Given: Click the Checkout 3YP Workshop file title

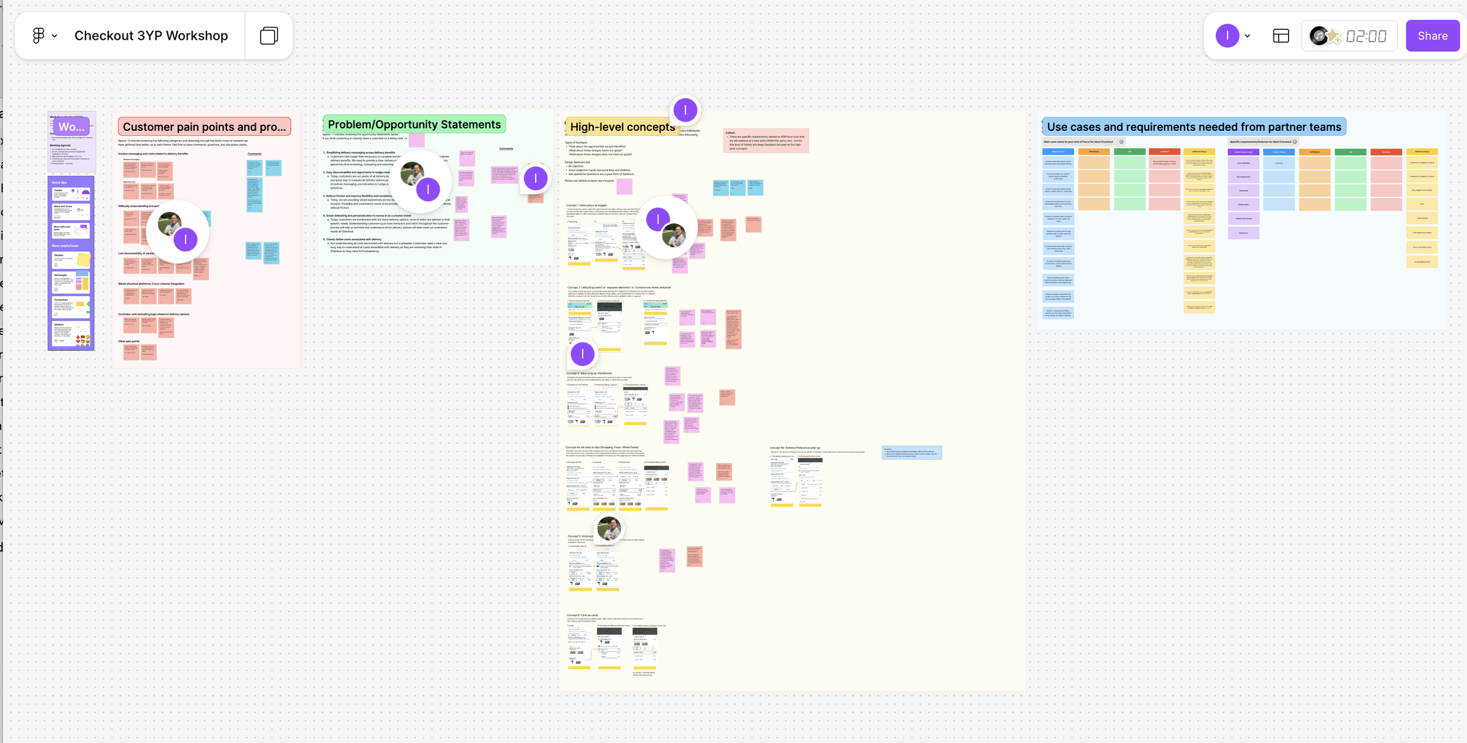Looking at the screenshot, I should click(x=151, y=36).
